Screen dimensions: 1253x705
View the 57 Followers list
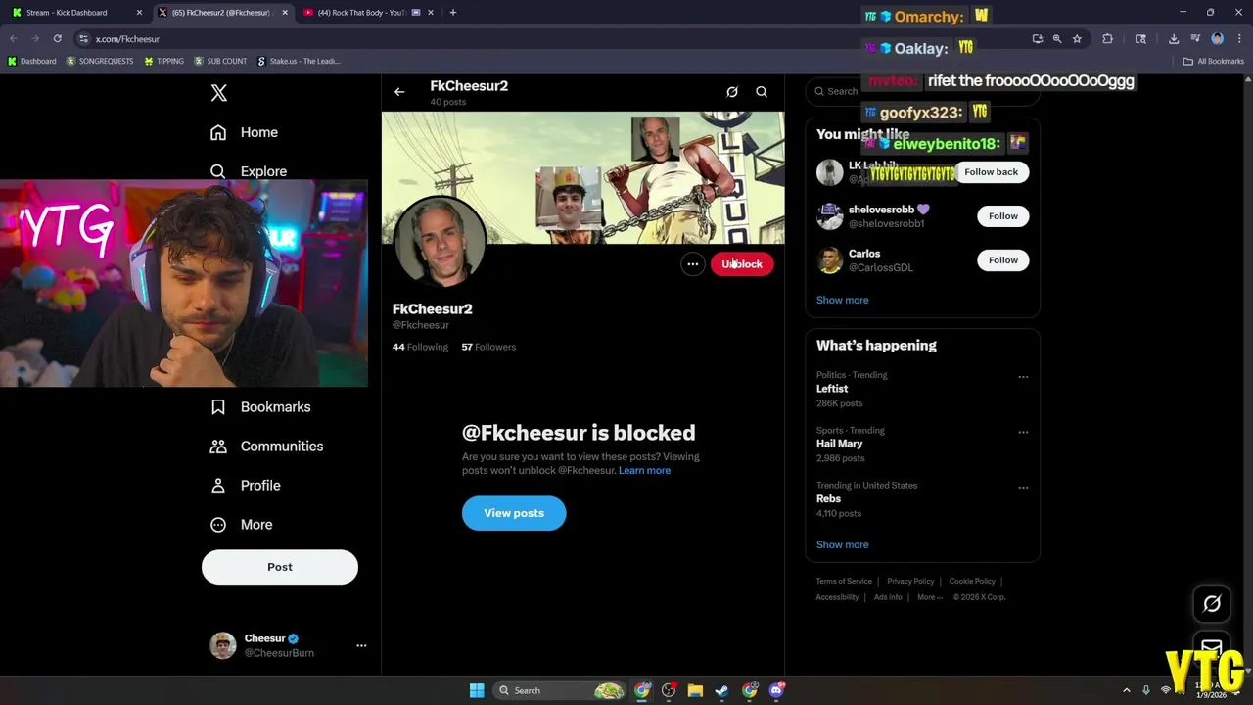pos(488,347)
